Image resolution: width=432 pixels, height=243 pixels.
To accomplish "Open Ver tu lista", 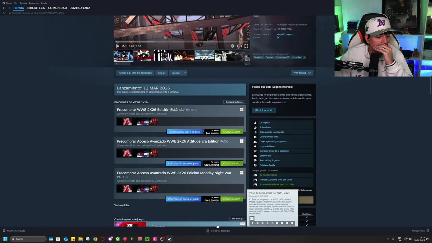I will point(302,73).
